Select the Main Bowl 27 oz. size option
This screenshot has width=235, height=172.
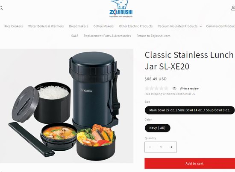(190, 110)
